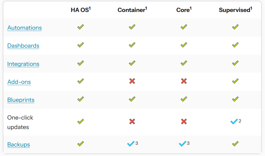Click the Supervised column header
This screenshot has height=156, width=265.
pyautogui.click(x=235, y=10)
